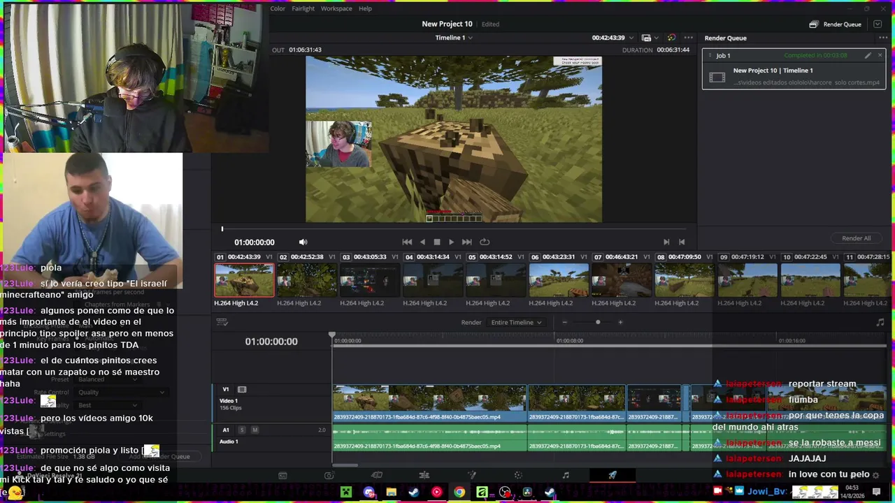Go to the mark-out point button
This screenshot has width=895, height=503.
(682, 242)
